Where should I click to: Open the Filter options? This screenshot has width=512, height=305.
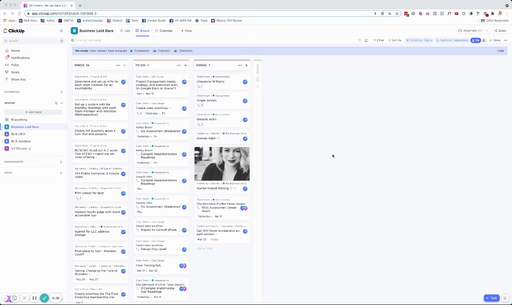(x=378, y=40)
